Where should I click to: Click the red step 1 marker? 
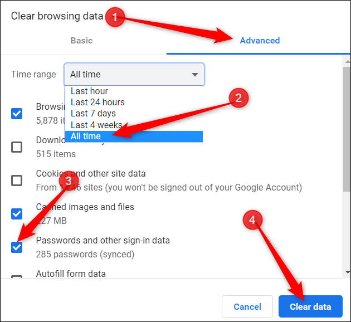tap(115, 17)
